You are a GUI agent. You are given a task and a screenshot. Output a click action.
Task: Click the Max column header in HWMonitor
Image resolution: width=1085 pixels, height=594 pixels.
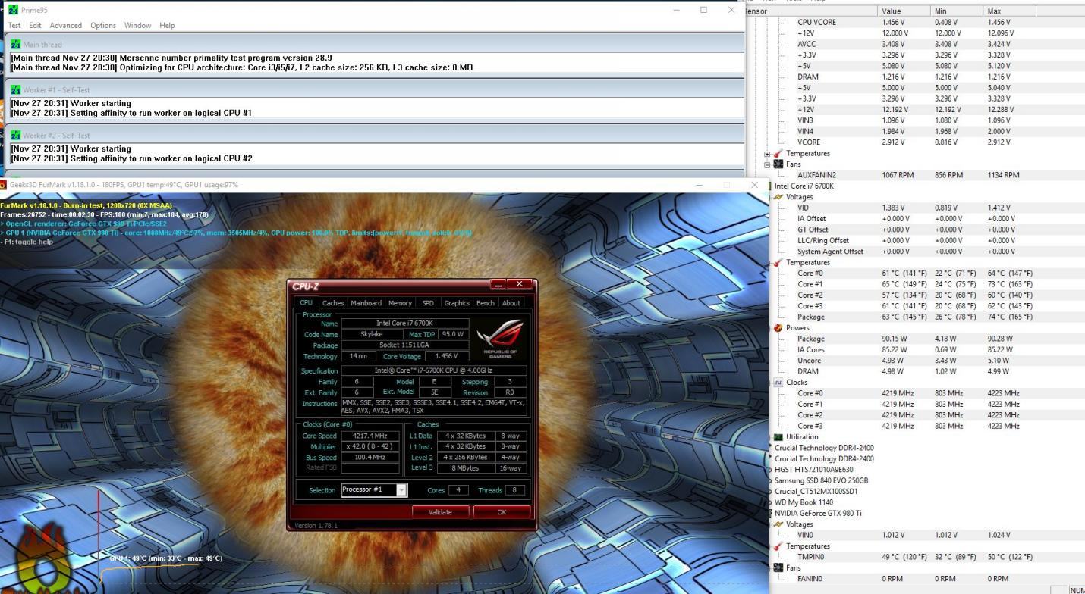[1009, 11]
